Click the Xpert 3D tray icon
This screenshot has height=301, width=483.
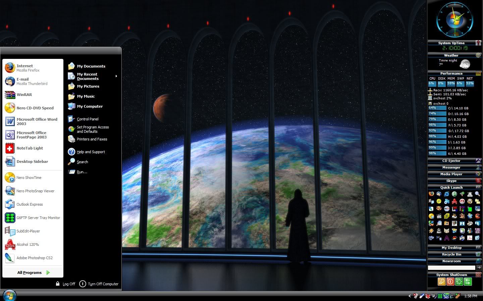pos(446,296)
